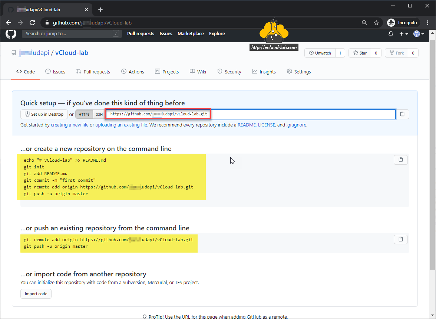Copy the repository URL to the clipboard
The width and height of the screenshot is (436, 319).
tap(402, 114)
